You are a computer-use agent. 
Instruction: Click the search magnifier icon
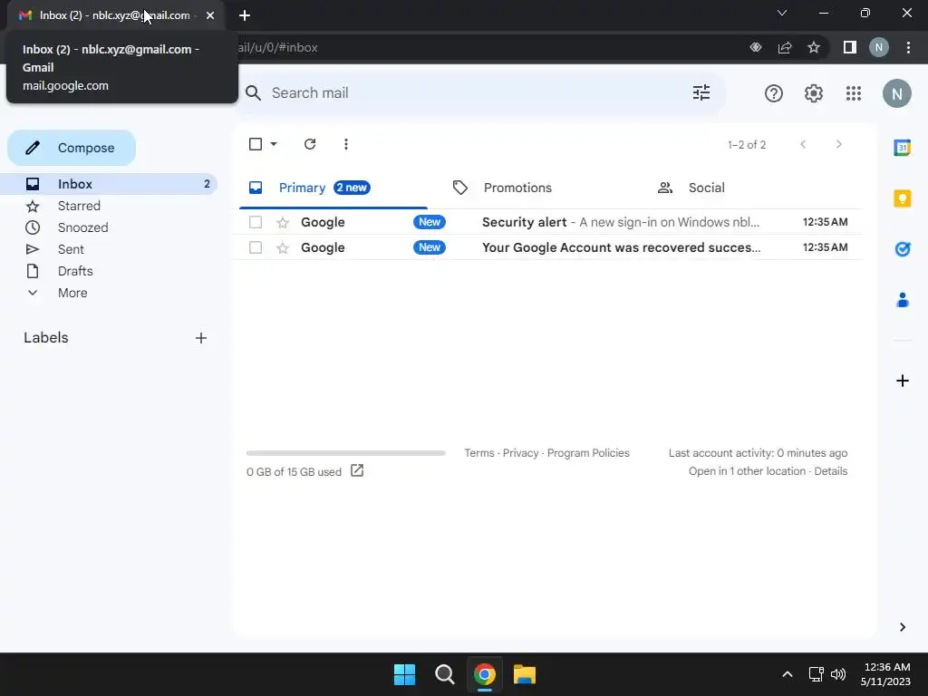pyautogui.click(x=254, y=93)
